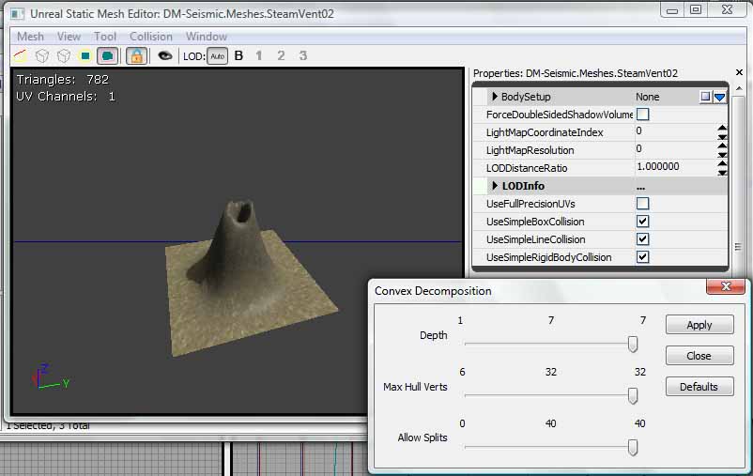Click the second cube bounds icon
This screenshot has width=753, height=476.
tap(63, 55)
